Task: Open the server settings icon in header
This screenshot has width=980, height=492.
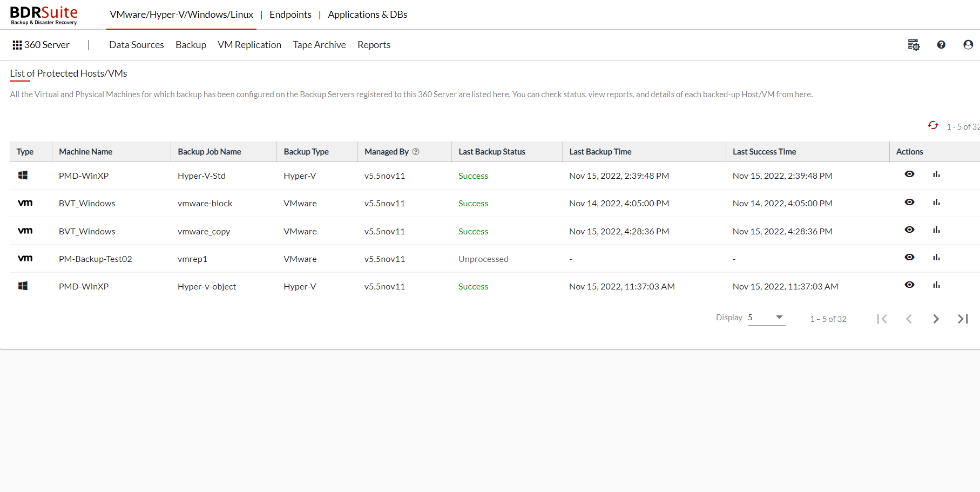Action: [x=914, y=45]
